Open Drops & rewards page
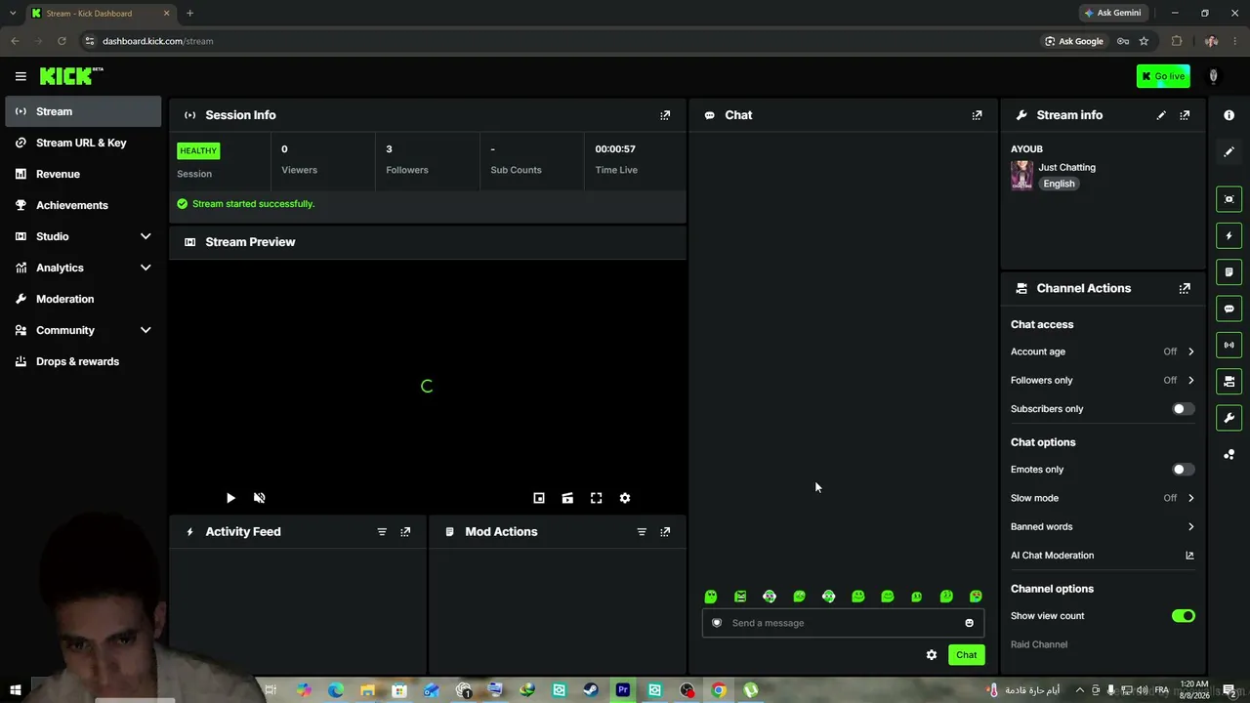The height and width of the screenshot is (703, 1250). [x=83, y=361]
